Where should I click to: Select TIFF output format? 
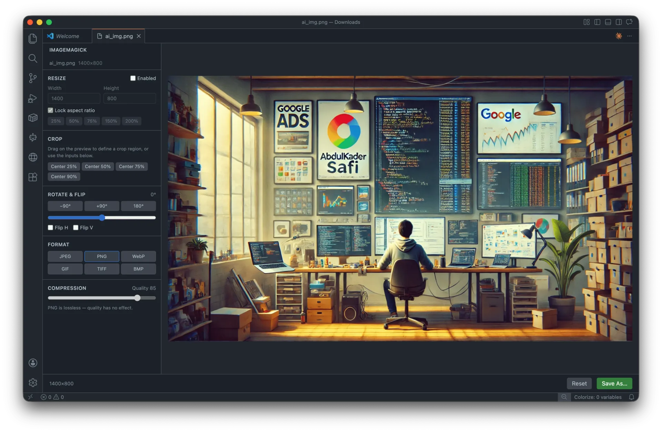(102, 269)
